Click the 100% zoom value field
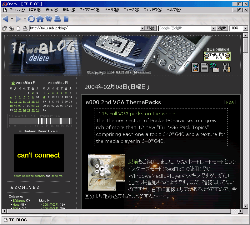The height and width of the screenshot is (225, 250). (237, 28)
